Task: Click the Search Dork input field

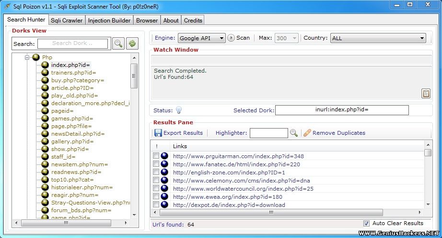Action: (72, 43)
